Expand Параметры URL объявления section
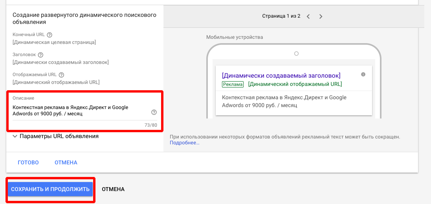Viewport: 431px width, 204px height. click(56, 136)
